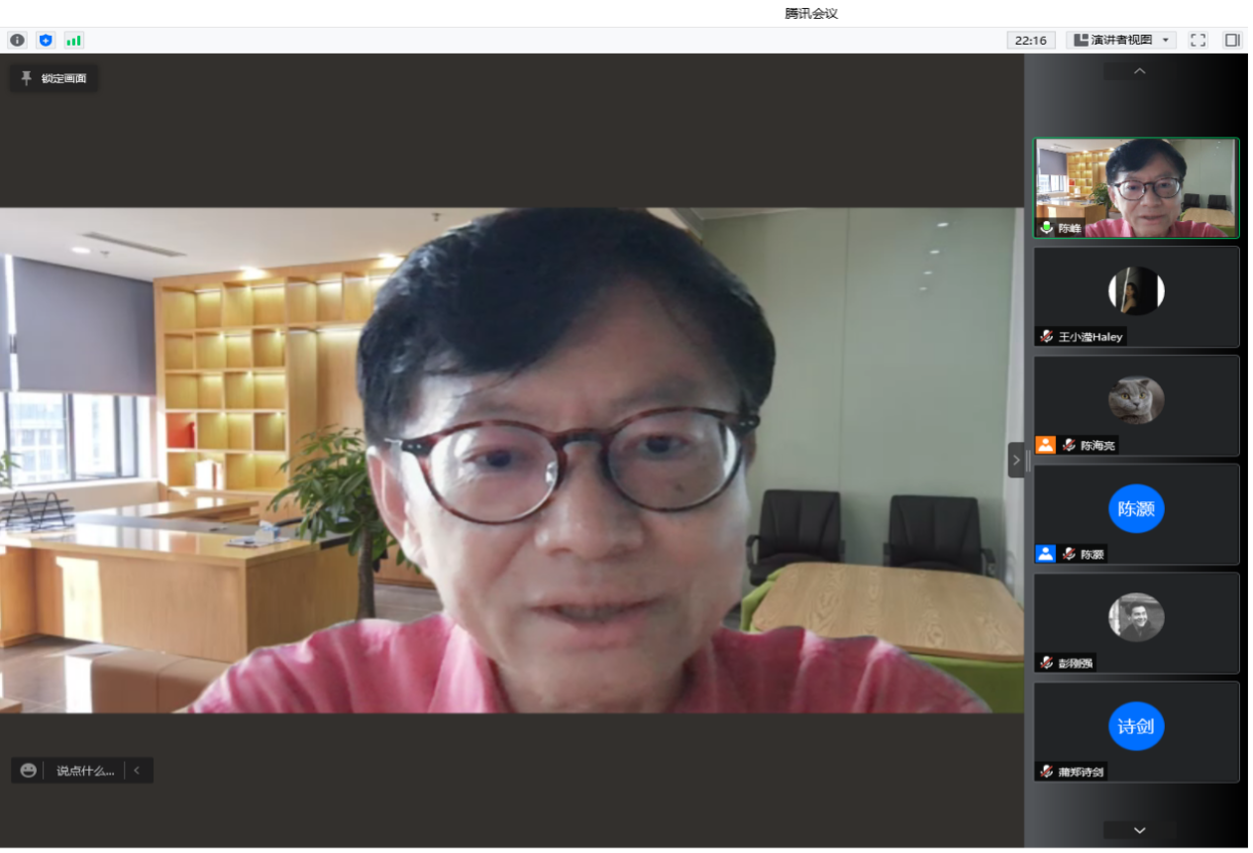This screenshot has width=1253, height=853.
Task: Click the meeting info icon
Action: (x=17, y=41)
